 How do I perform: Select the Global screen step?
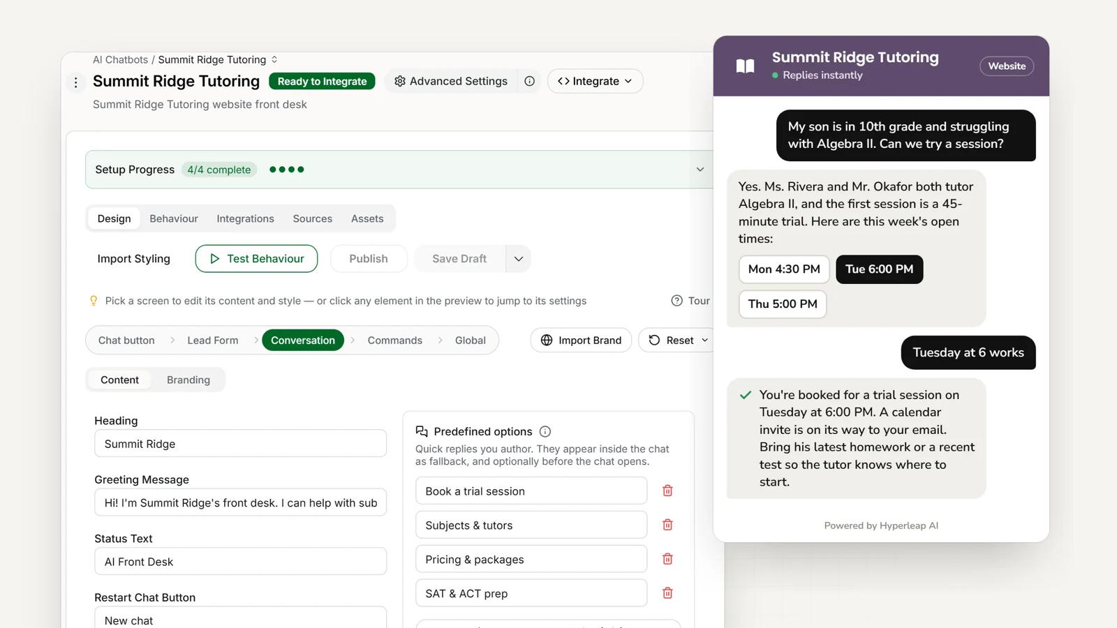click(x=471, y=341)
